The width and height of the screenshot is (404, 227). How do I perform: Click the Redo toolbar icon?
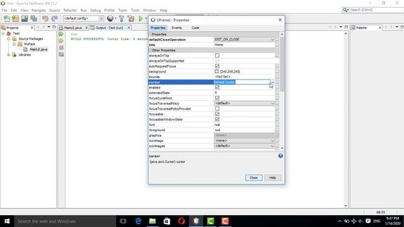pyautogui.click(x=54, y=18)
